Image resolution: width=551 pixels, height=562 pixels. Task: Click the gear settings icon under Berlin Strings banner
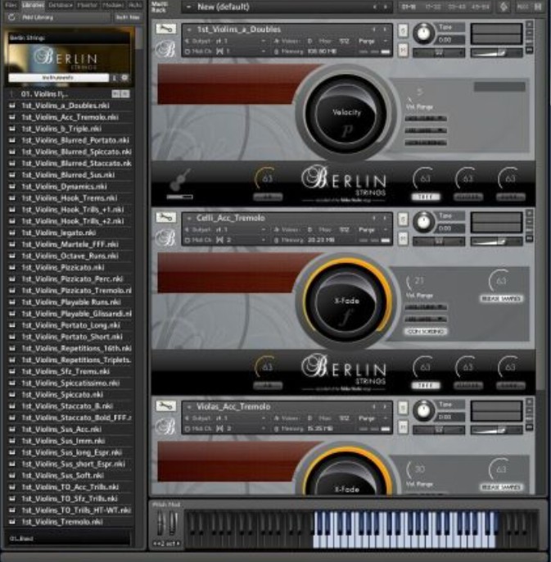pos(125,77)
